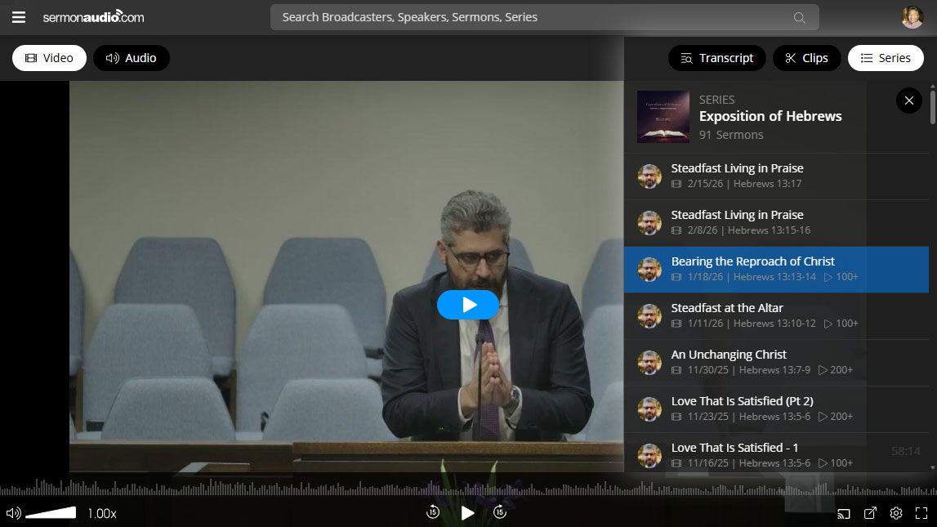Screen dimensions: 937x527
Task: Open the hamburger menu
Action: [x=18, y=17]
